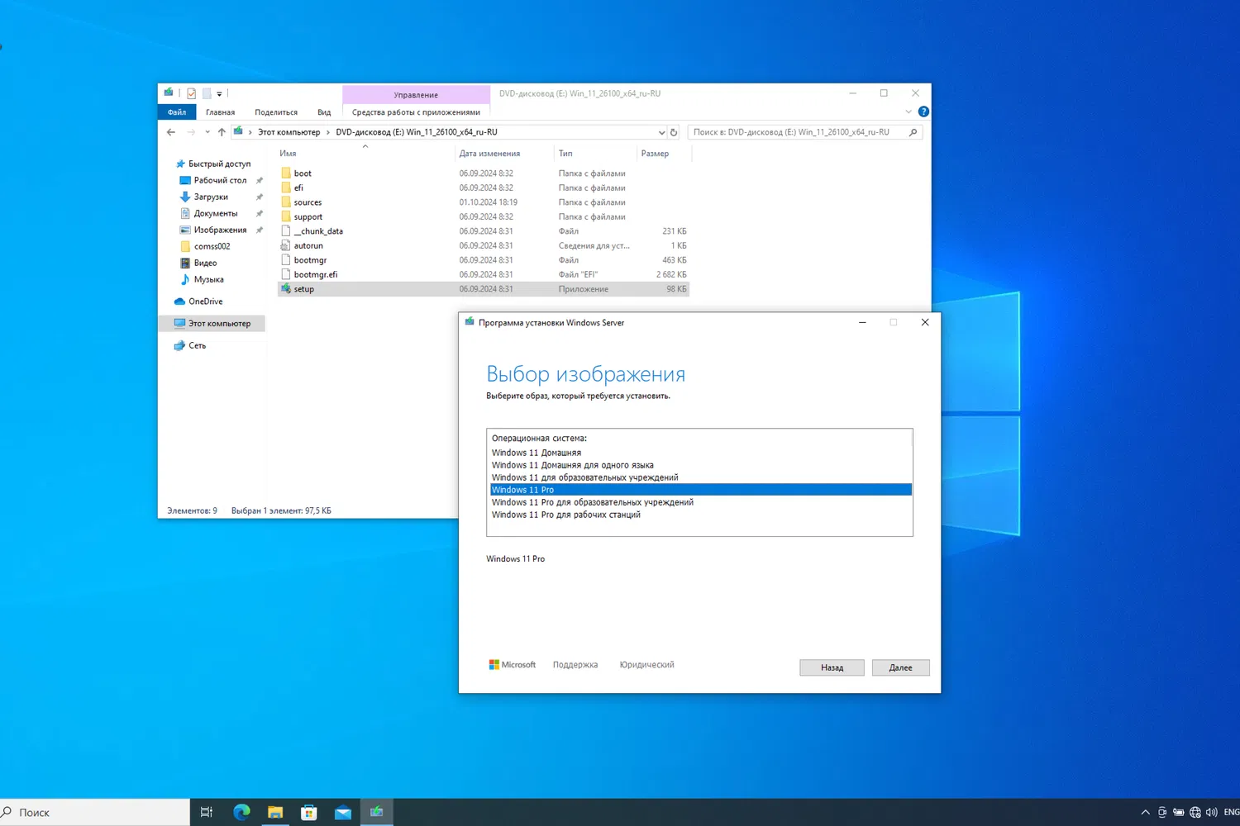This screenshot has height=826, width=1240.
Task: Sort files by the 'Дата изменения' column header
Action: [x=489, y=154]
